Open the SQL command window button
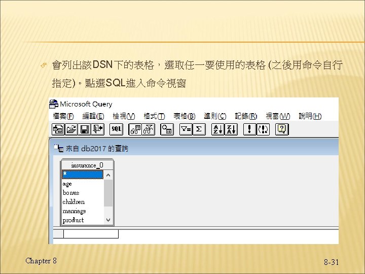Viewport: 365px width, 274px height. [116, 129]
